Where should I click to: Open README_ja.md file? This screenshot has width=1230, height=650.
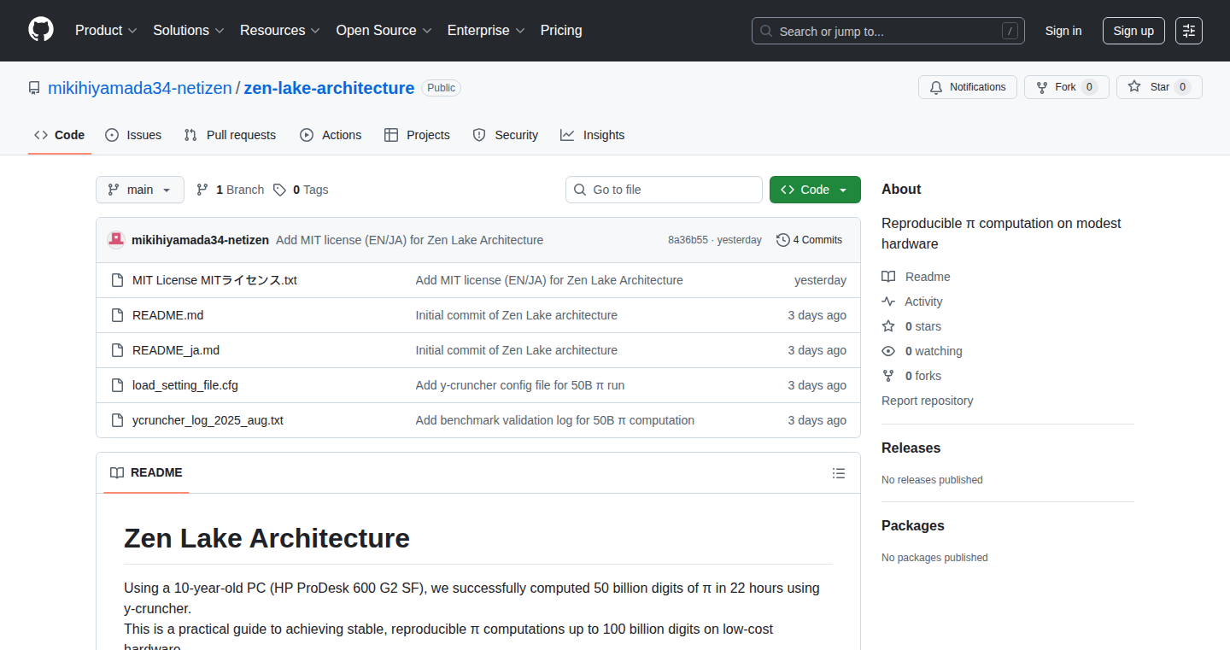(x=176, y=350)
